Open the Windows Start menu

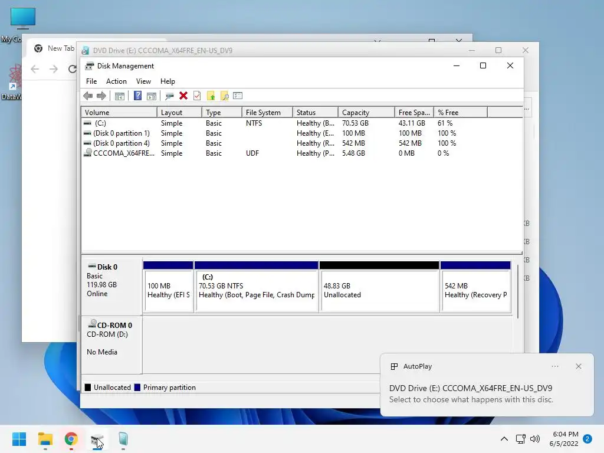pyautogui.click(x=19, y=439)
